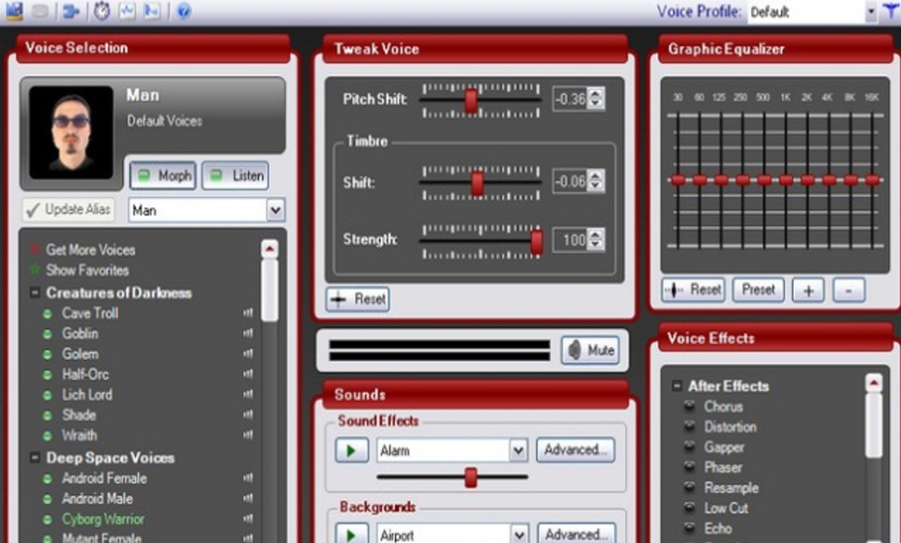Click the equalizer minus button
This screenshot has height=543, width=901.
[x=848, y=290]
